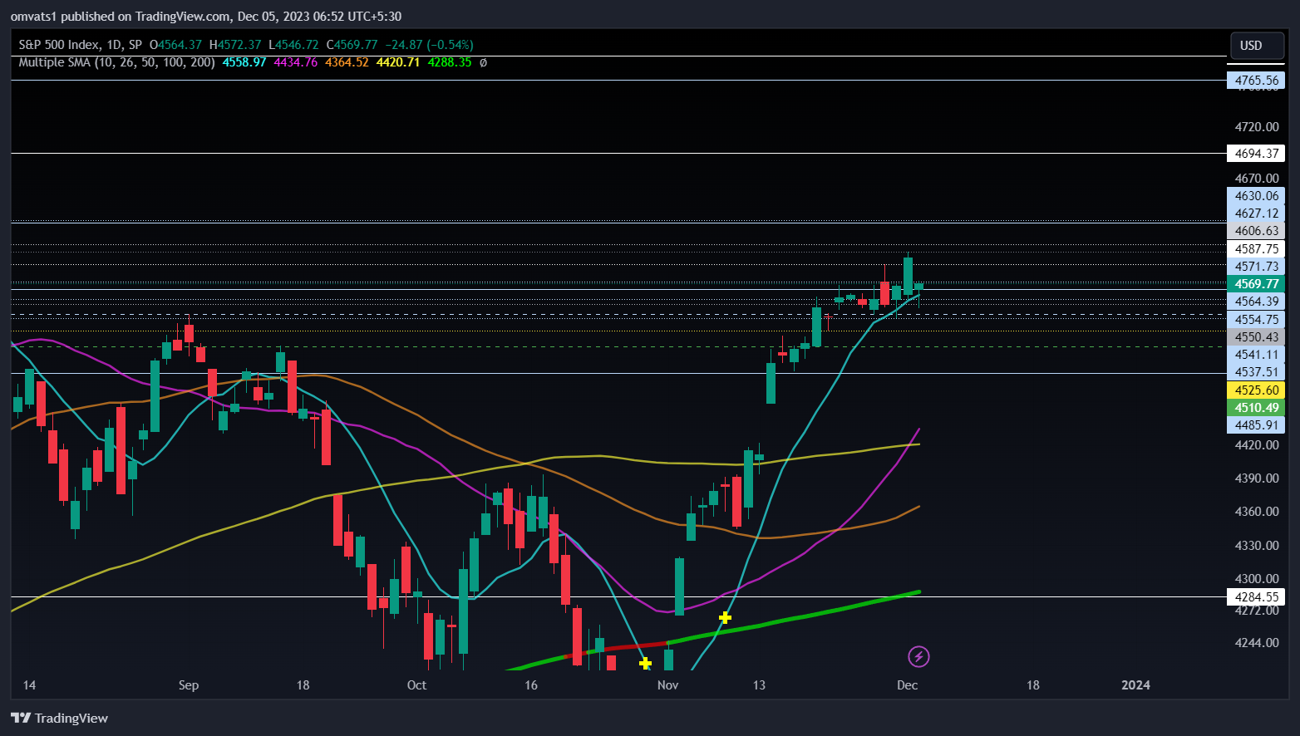Click the 4485.91 price label
Screen dimensions: 1300x736
[1256, 425]
